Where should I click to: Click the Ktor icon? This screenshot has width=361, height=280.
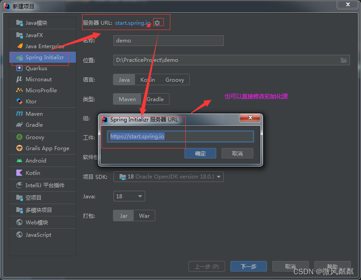pyautogui.click(x=19, y=101)
